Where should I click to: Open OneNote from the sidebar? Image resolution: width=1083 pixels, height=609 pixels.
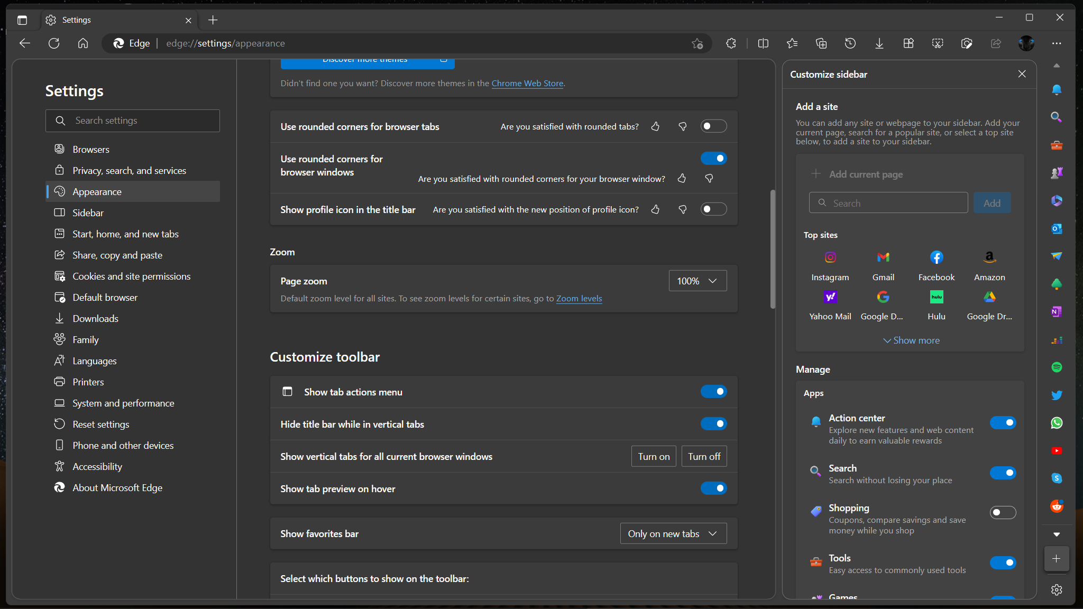[1057, 312]
